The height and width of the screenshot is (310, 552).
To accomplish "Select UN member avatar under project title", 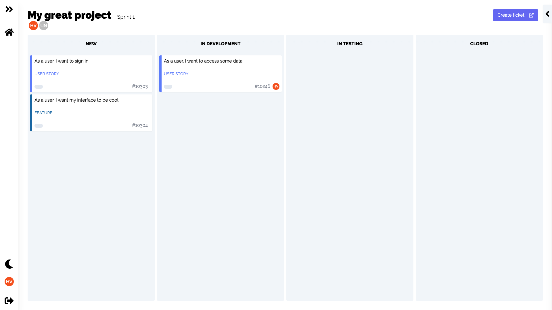I will 44,26.
